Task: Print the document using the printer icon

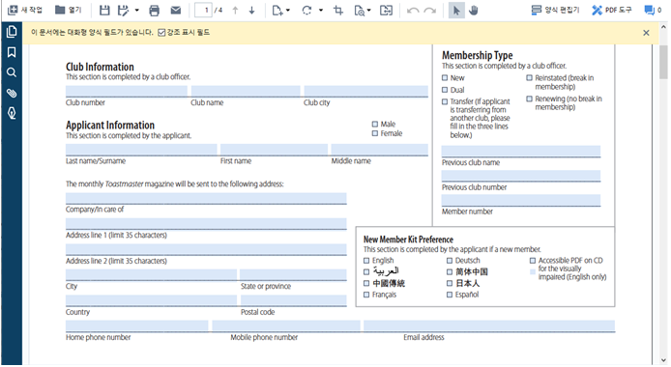Action: (x=155, y=11)
